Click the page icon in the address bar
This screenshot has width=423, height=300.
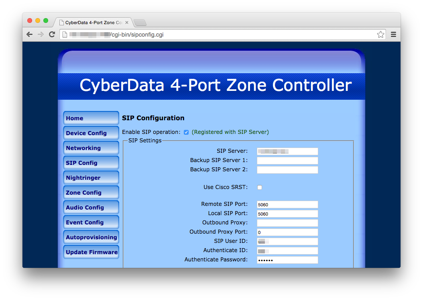pos(64,35)
